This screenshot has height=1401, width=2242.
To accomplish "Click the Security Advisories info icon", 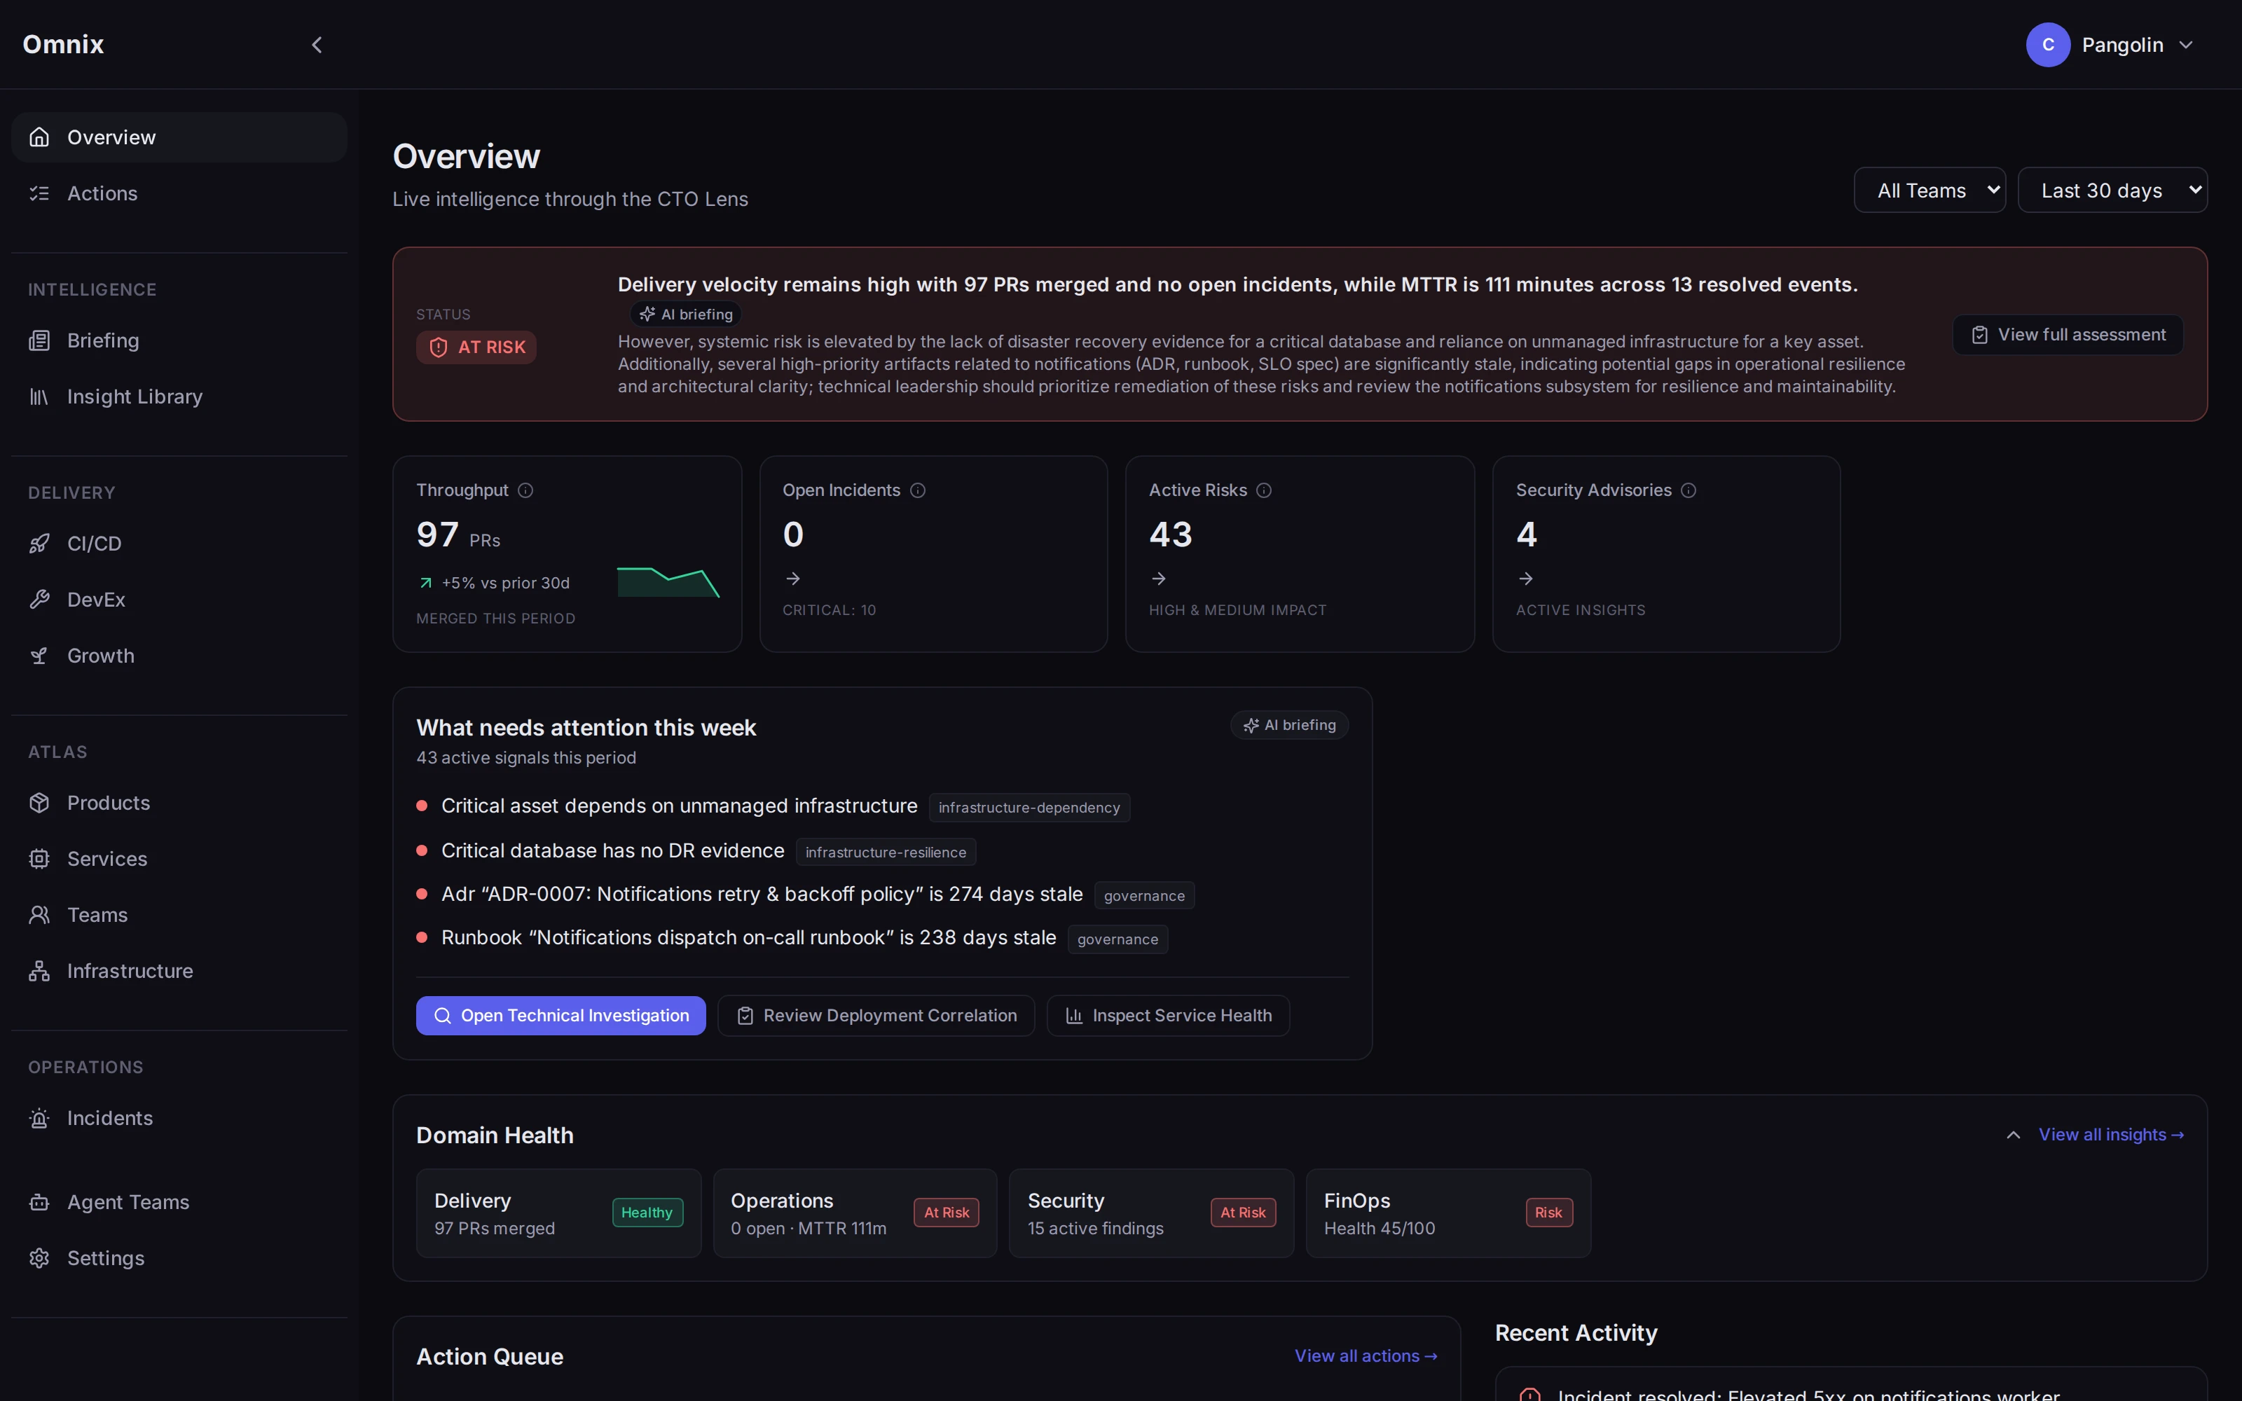I will click(x=1688, y=490).
